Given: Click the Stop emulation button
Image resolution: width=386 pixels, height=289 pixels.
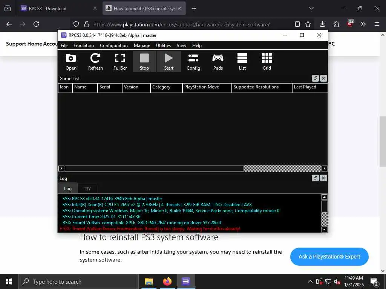Looking at the screenshot, I should tap(144, 62).
